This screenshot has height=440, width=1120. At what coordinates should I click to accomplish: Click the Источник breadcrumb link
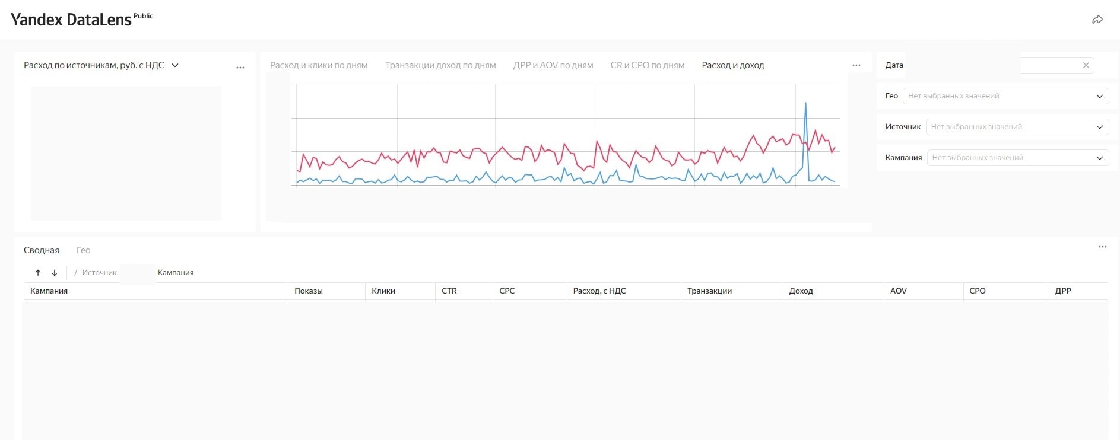[x=100, y=273]
